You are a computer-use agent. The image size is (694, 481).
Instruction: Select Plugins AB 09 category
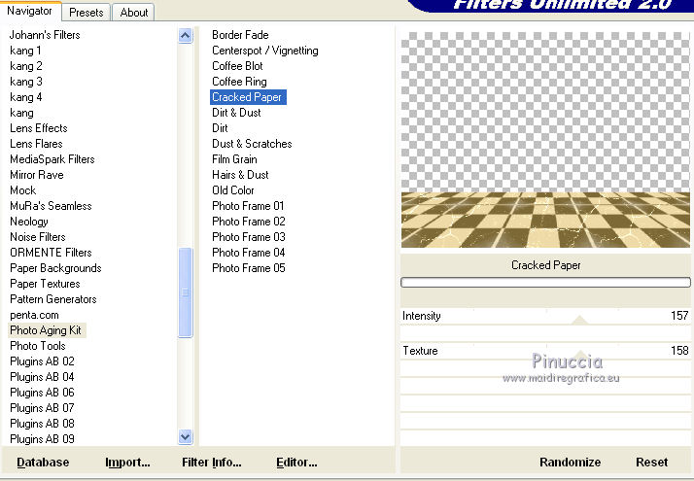point(42,439)
